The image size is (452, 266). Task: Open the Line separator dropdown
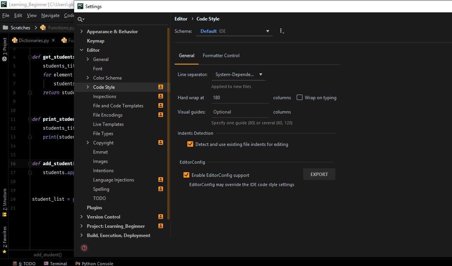(x=238, y=75)
